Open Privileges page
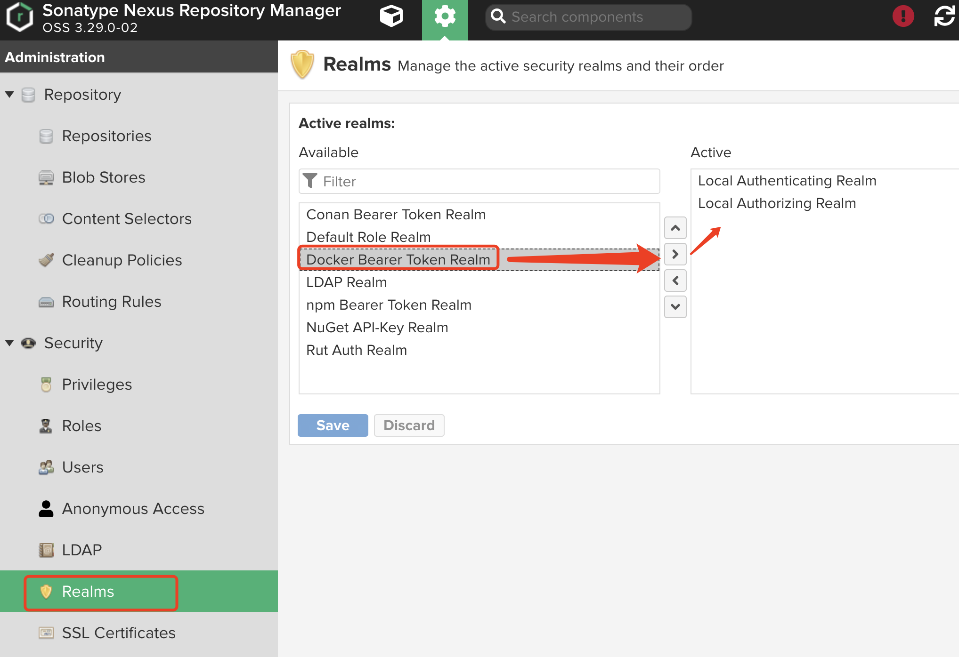 (x=97, y=385)
